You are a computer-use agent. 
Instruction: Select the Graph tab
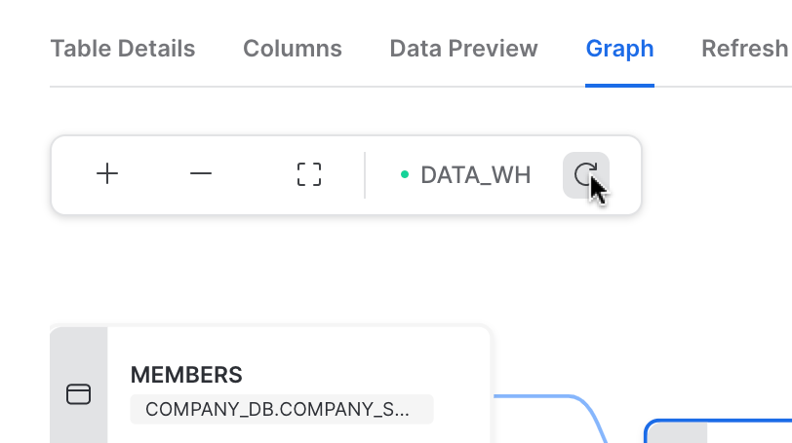click(x=619, y=49)
